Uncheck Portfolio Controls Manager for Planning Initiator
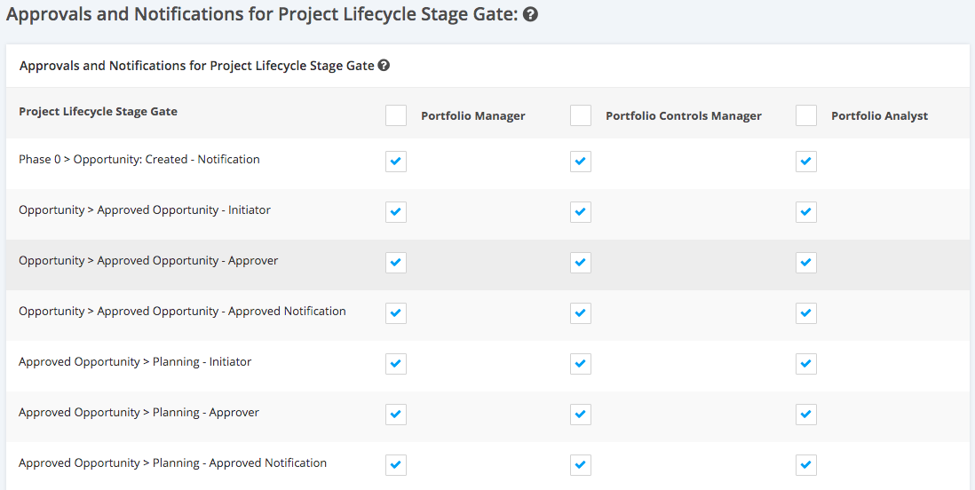 pyautogui.click(x=581, y=364)
